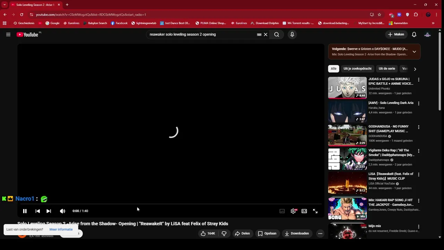This screenshot has height=250, width=444.
Task: Show hidden bookmarks with double chevron
Action: pos(433,23)
